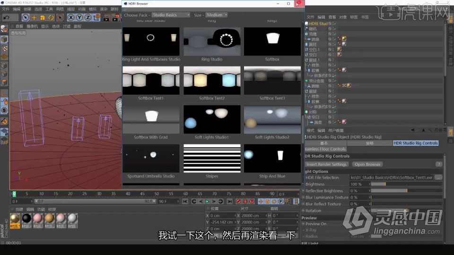The width and height of the screenshot is (454, 255).
Task: Click the coordinate system icon
Action: click(96, 17)
